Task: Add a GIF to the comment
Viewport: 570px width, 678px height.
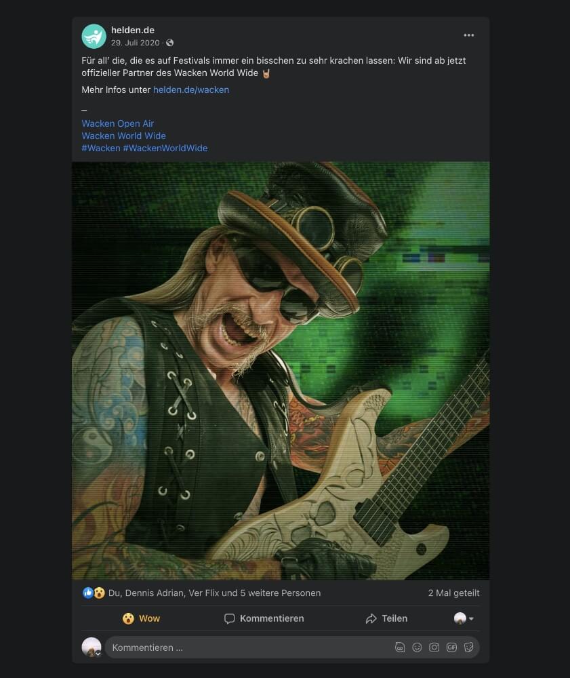Action: click(x=451, y=647)
